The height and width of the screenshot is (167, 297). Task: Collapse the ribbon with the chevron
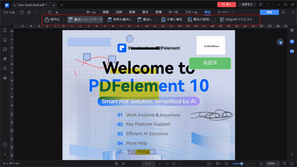293,12
